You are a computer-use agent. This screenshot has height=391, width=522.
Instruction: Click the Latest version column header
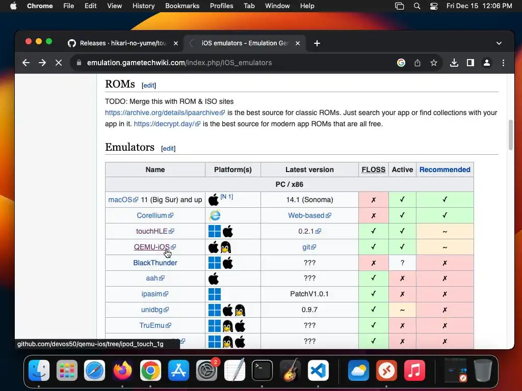(309, 170)
